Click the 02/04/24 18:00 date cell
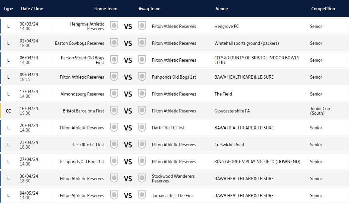 coord(29,43)
